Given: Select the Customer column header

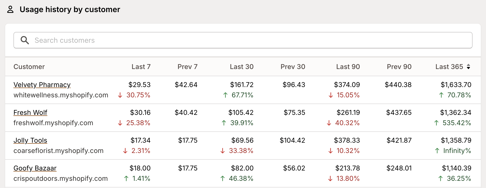Looking at the screenshot, I should (29, 66).
